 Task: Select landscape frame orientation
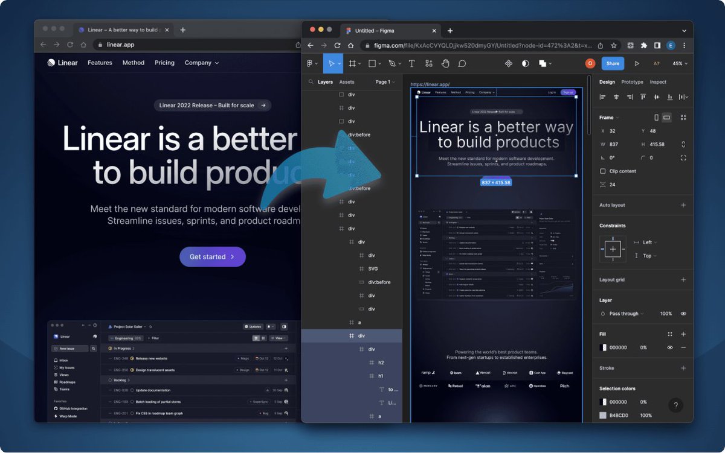click(x=667, y=118)
